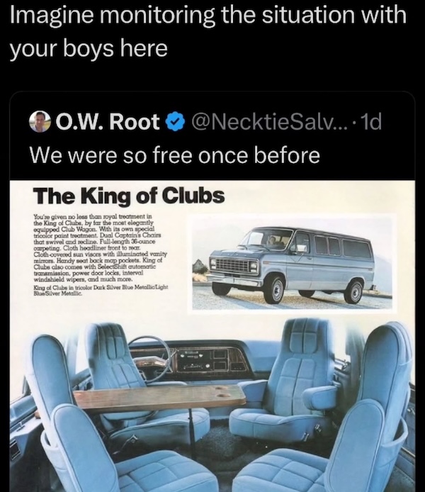Open O.W. Root's profile avatar
Viewport: 425px width, 492px height.
tap(40, 122)
